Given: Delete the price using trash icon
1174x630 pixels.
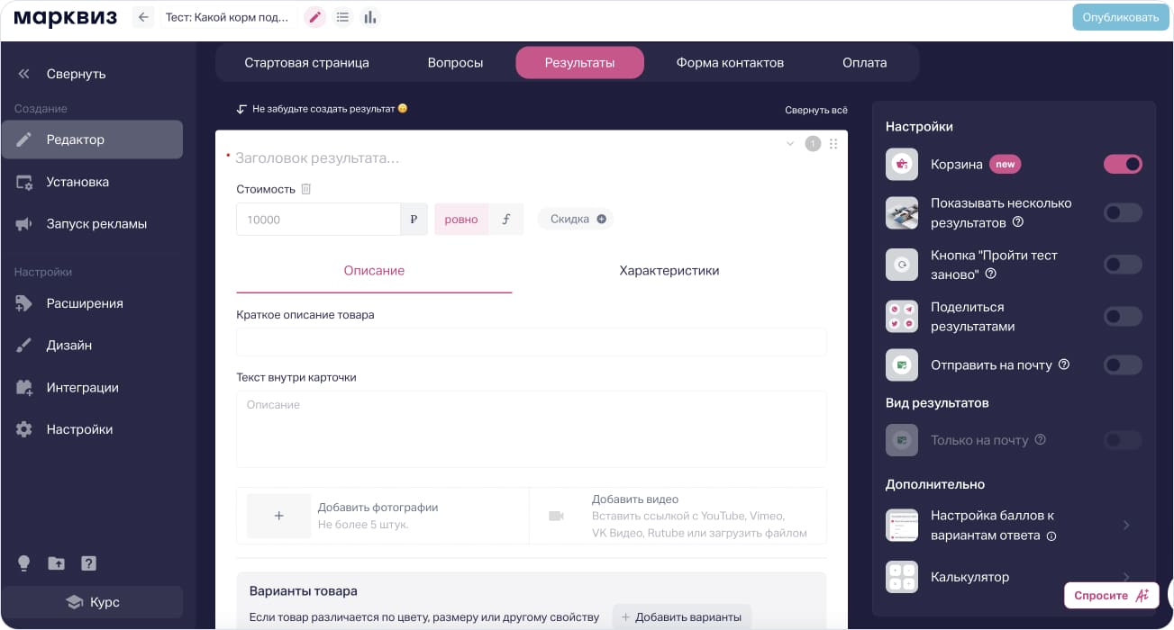Looking at the screenshot, I should tap(306, 189).
